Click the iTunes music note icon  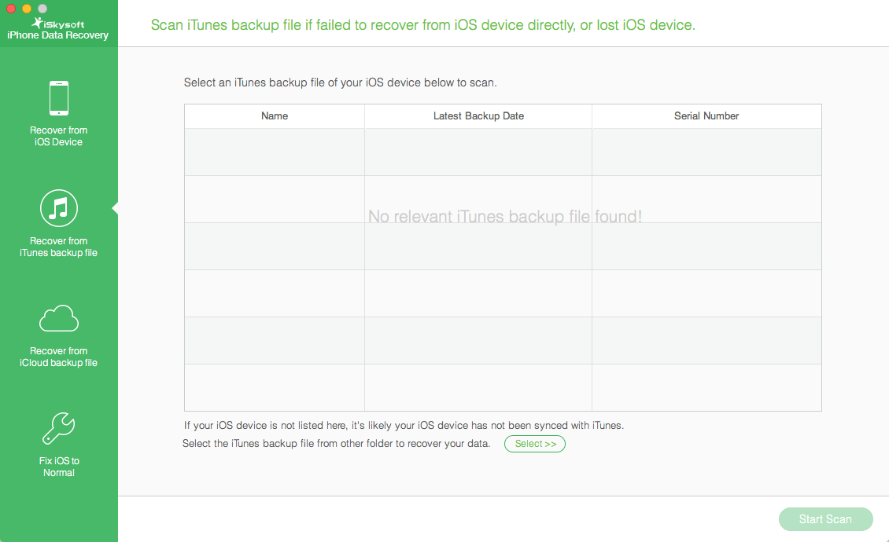tap(59, 208)
